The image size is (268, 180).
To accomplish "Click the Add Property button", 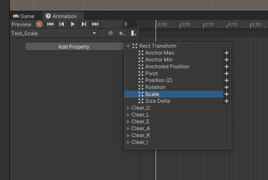I will pyautogui.click(x=74, y=47).
